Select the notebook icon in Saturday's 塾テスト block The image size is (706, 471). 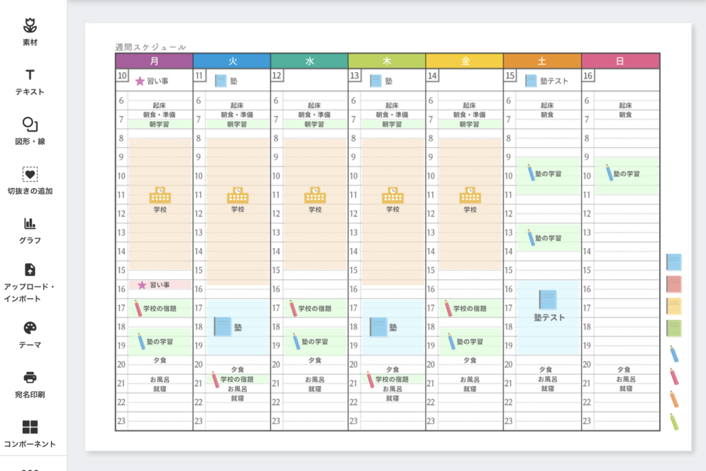pyautogui.click(x=547, y=300)
